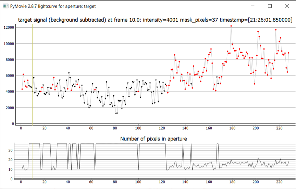This screenshot has width=296, height=189.
Task: Click the first red data point at the left edge
Action: click(x=22, y=89)
